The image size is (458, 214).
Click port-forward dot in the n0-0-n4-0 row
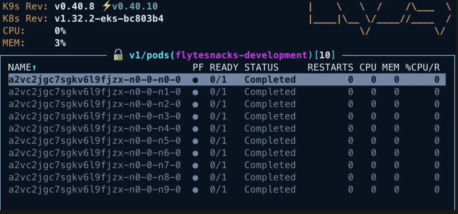pos(195,129)
